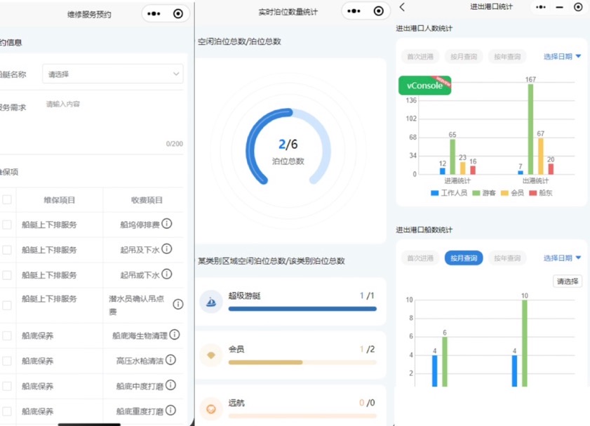Click the 会员 diamond icon
Screen dimensions: 590x426
[x=211, y=355]
